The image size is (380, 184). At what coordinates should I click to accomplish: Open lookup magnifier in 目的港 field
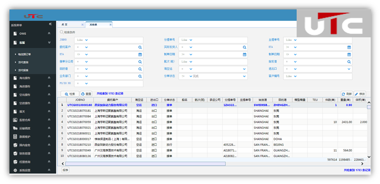pos(140,69)
